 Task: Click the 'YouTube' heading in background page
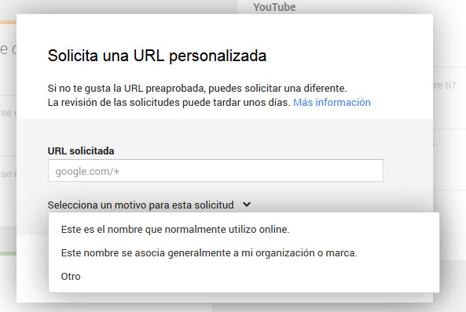point(274,7)
